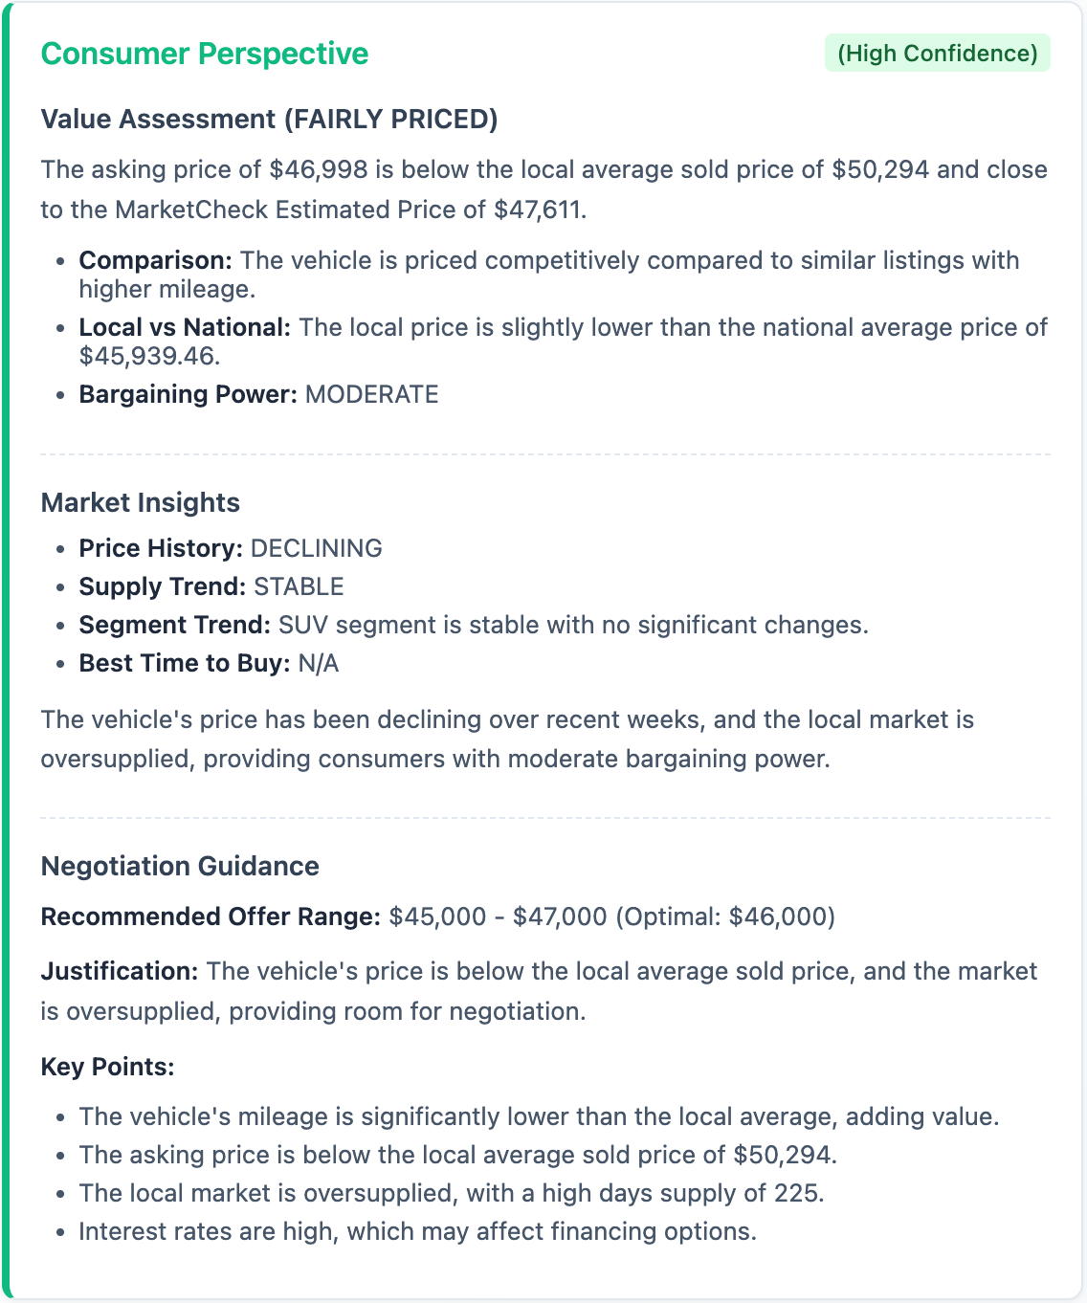
Task: Click the Justification label
Action: [119, 972]
